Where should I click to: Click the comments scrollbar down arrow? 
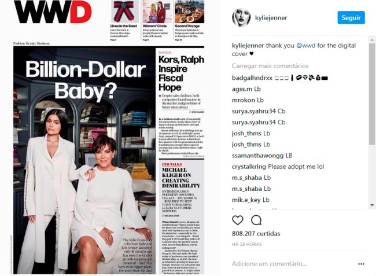[x=372, y=205]
